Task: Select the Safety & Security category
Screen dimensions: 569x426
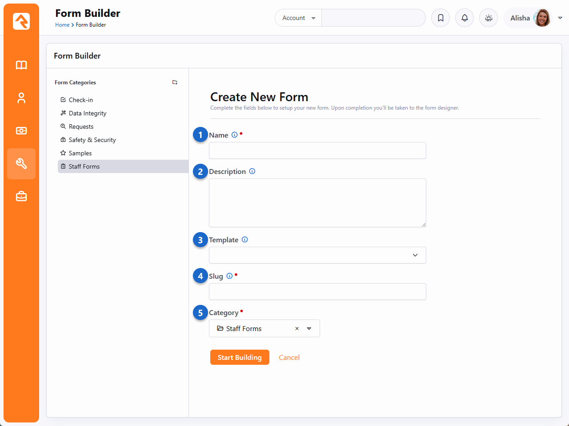Action: (x=92, y=140)
